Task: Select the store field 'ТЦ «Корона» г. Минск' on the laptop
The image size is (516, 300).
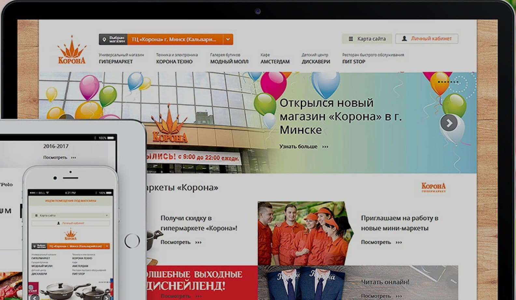Action: 175,39
